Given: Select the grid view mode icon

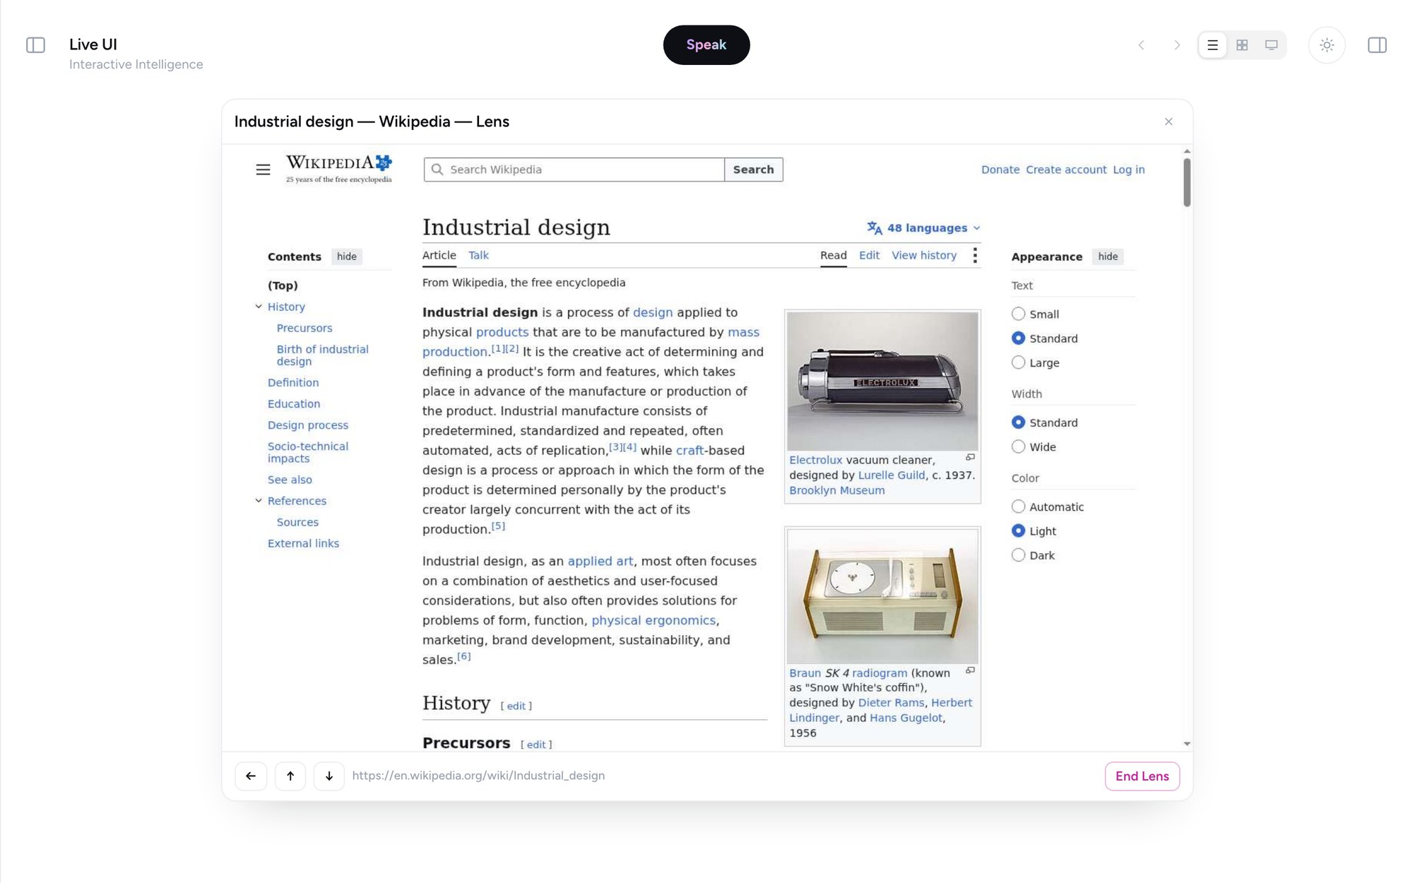Looking at the screenshot, I should [1242, 45].
